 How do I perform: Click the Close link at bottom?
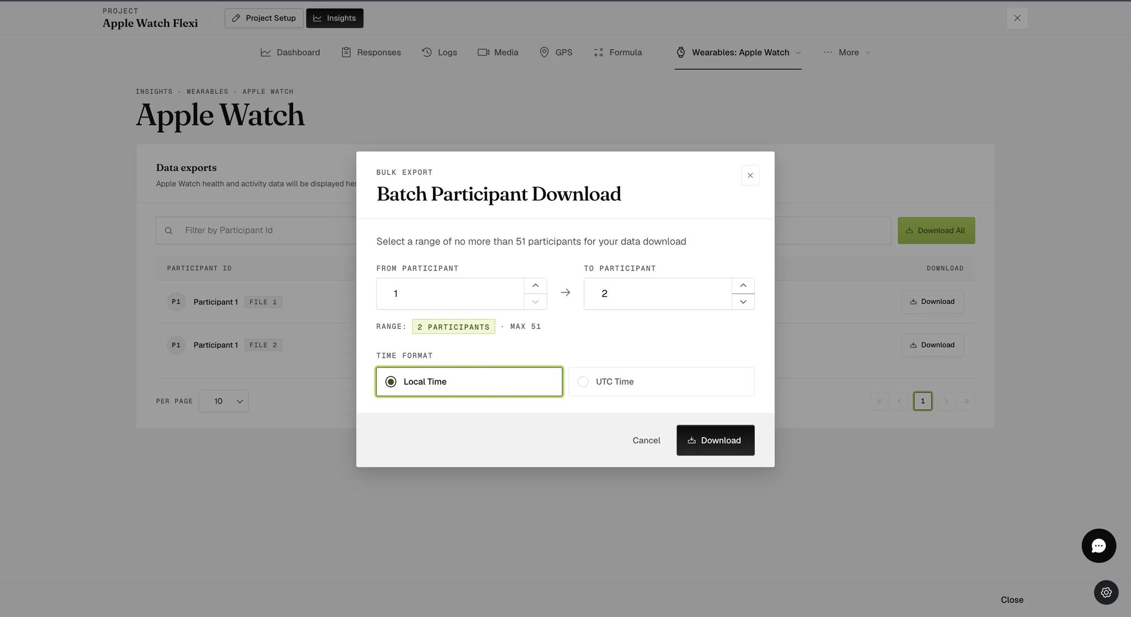tap(1012, 600)
